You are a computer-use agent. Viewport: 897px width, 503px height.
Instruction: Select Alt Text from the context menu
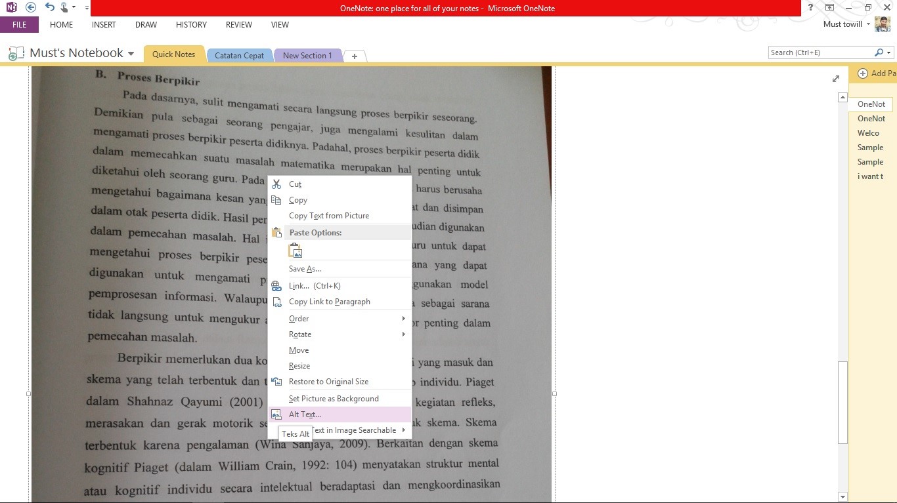click(x=305, y=414)
